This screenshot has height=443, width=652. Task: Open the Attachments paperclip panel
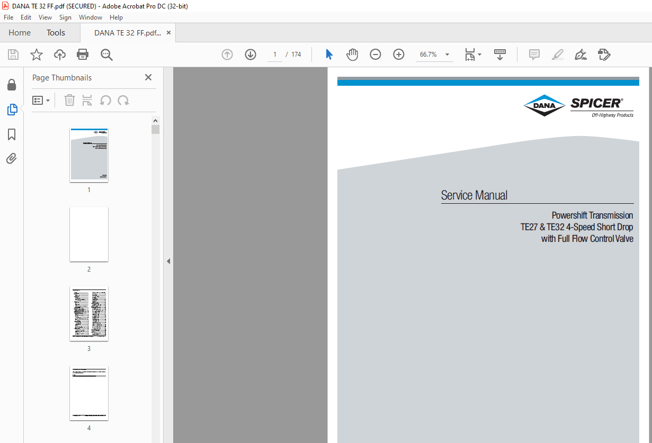[x=12, y=159]
